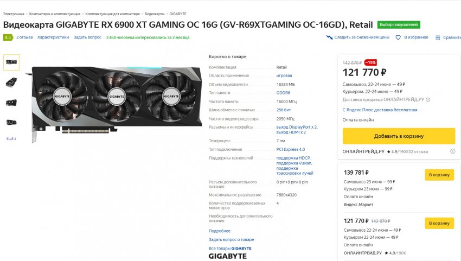461x261 pixels.
Task: Click the heart favorites icon
Action: click(x=398, y=37)
